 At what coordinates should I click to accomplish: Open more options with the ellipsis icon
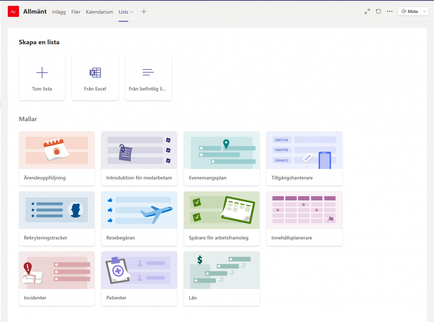tap(389, 11)
